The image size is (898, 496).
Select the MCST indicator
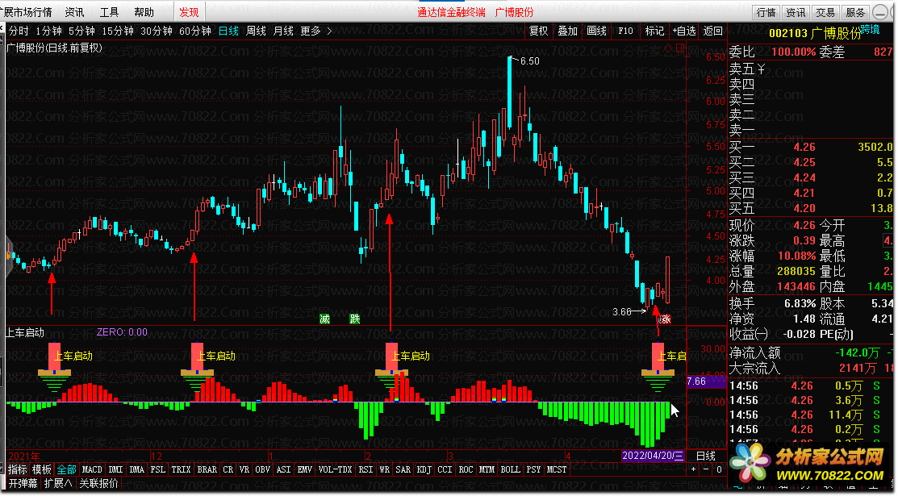(557, 469)
